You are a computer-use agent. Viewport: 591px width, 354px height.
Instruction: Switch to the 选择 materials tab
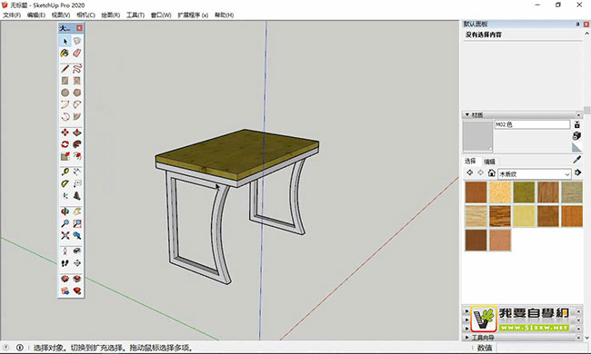point(470,161)
